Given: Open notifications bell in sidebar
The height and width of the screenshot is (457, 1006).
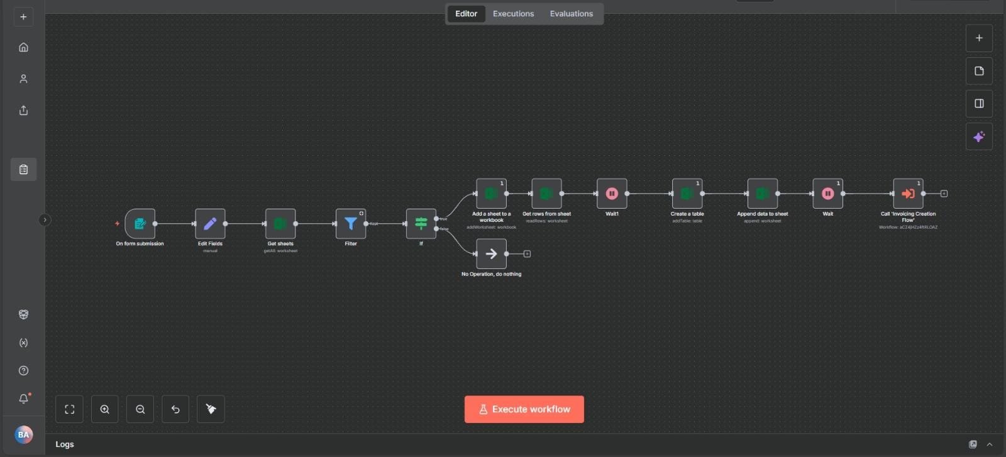Looking at the screenshot, I should coord(23,399).
